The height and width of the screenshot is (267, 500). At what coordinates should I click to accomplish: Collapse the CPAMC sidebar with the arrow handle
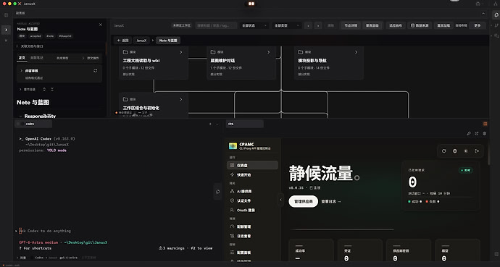281,200
